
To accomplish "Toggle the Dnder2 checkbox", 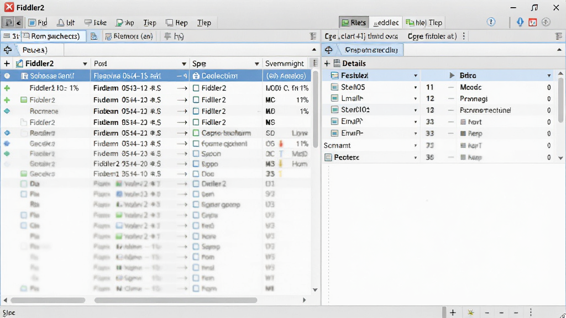I will tap(196, 184).
